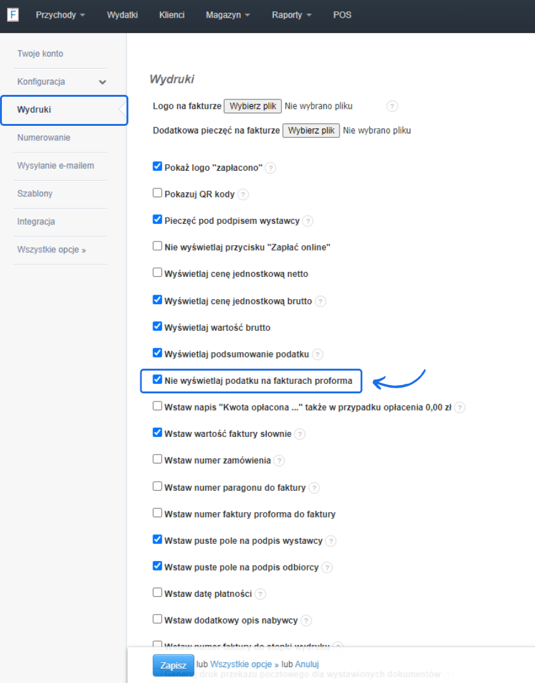Viewport: 535px width, 683px height.
Task: Expand the Magazyn menu
Action: (228, 15)
